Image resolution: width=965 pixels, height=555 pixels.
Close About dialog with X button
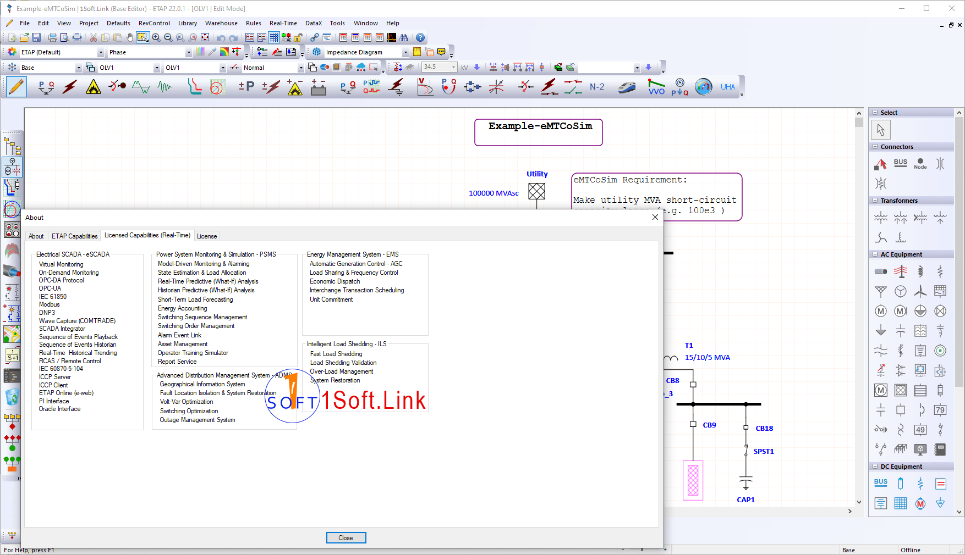coord(655,217)
